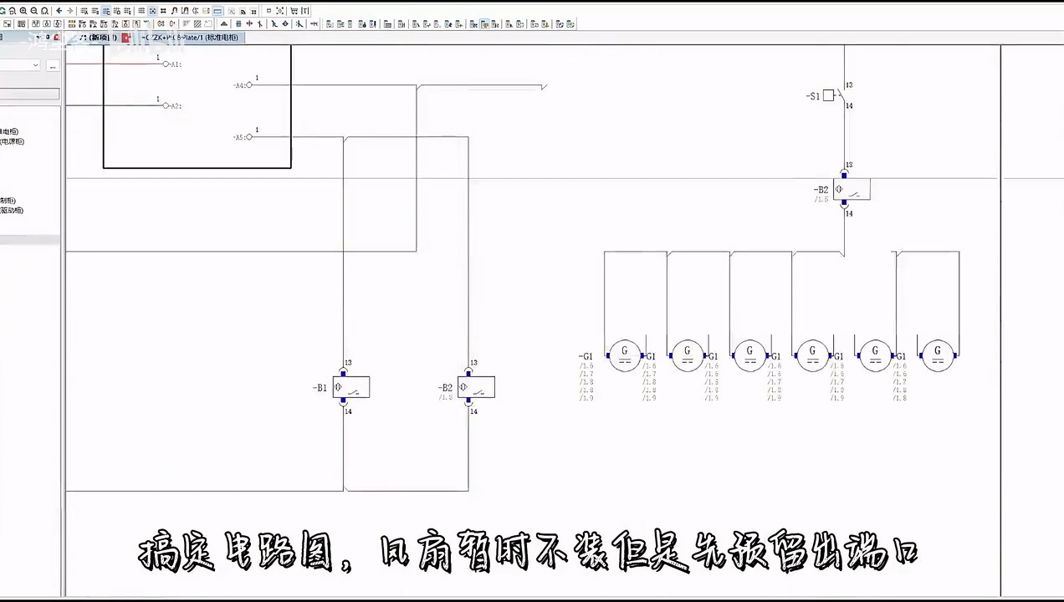Select the 驱动柜 tree item

tap(12, 210)
